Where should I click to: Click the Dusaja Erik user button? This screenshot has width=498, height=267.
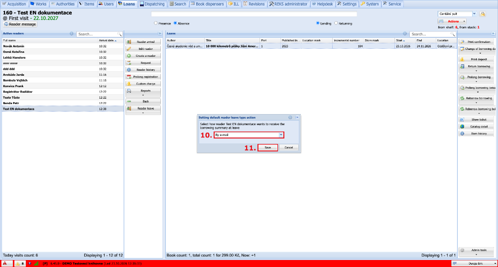tap(474, 264)
